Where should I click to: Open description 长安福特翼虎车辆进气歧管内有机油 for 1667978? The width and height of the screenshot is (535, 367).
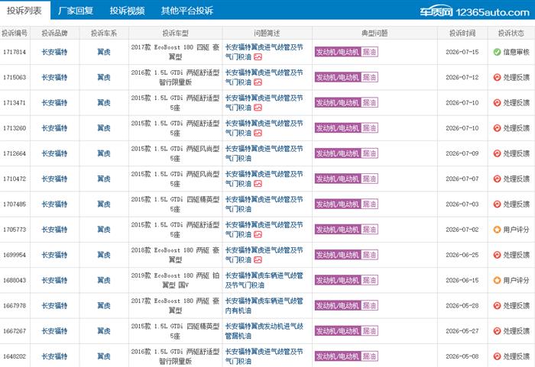264,306
